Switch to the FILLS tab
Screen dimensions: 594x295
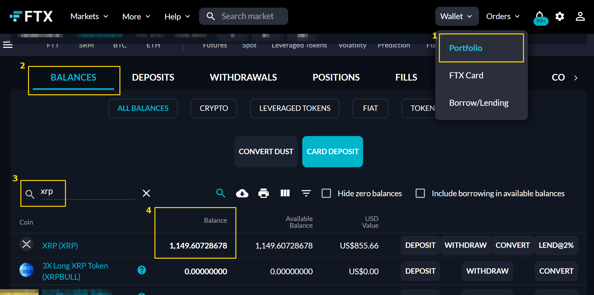coord(406,77)
